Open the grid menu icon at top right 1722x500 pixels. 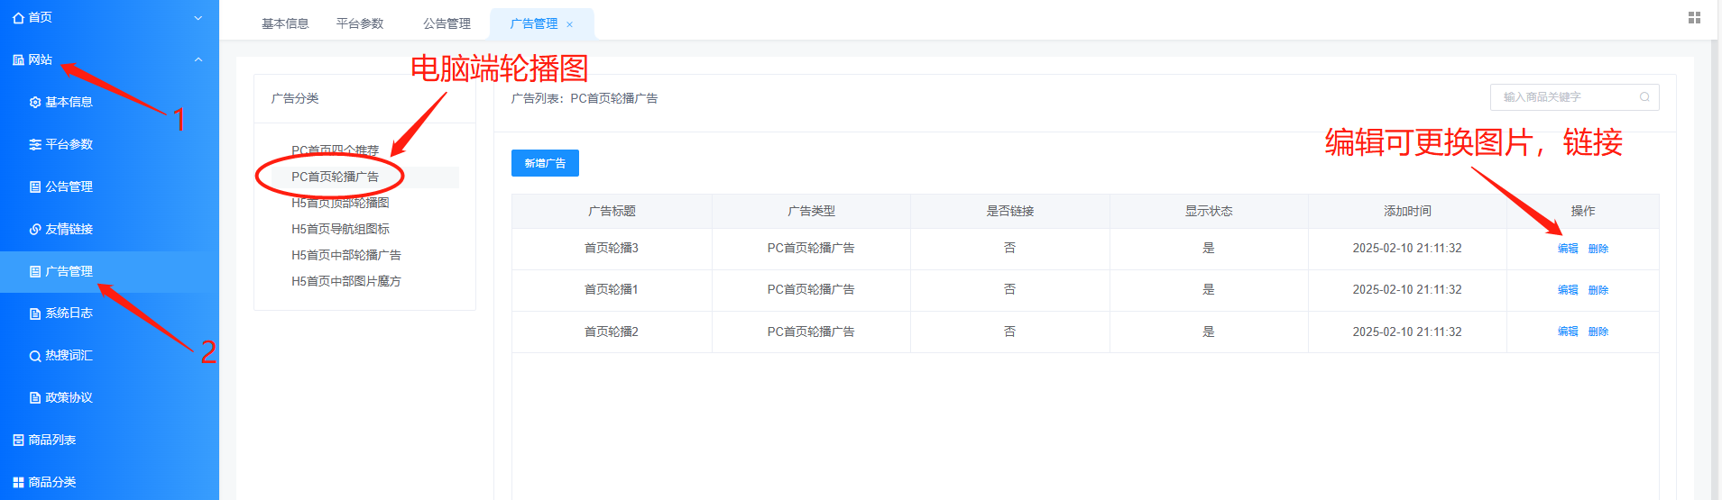1694,18
